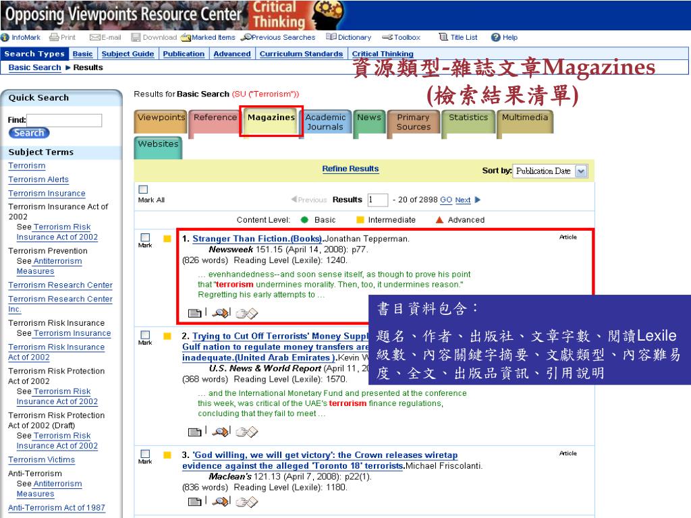Viewport: 691px width, 518px height.
Task: Go to Next results page
Action: 463,200
